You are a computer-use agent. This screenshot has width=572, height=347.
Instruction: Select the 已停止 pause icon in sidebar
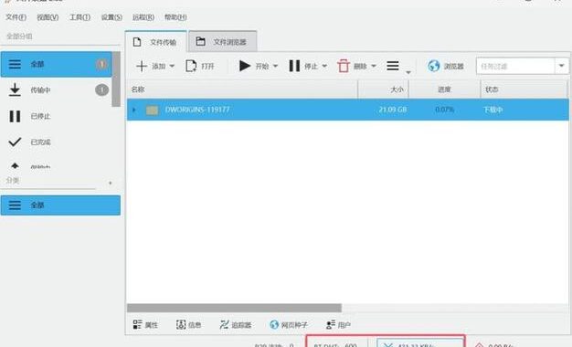point(15,116)
